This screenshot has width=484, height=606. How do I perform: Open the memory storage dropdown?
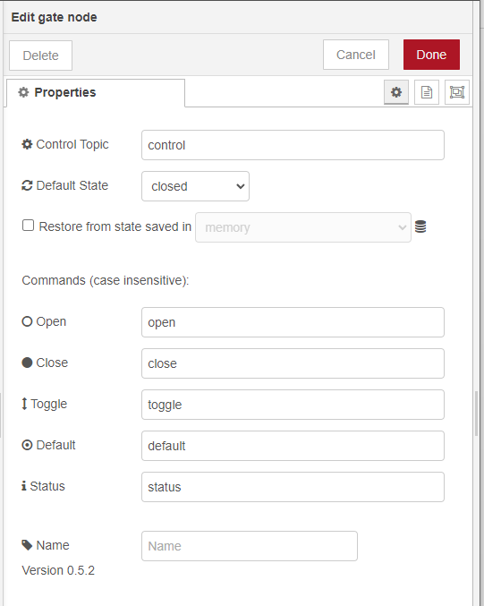pyautogui.click(x=303, y=227)
